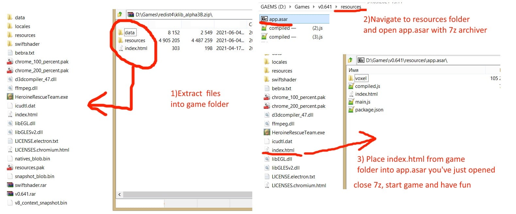Click the size value 4 905 205
This screenshot has width=516, height=214.
tap(169, 41)
